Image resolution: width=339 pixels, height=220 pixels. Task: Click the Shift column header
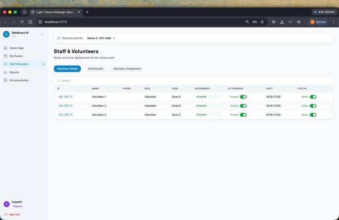[269, 88]
